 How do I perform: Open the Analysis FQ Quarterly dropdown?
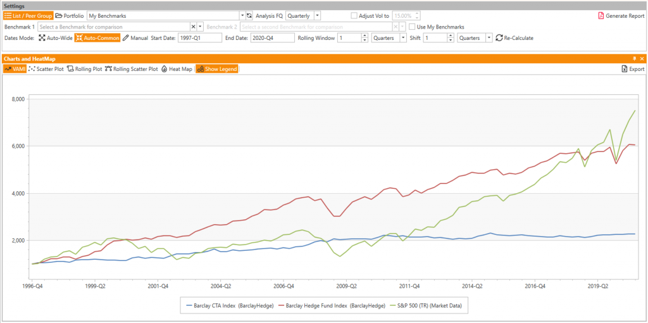point(317,15)
